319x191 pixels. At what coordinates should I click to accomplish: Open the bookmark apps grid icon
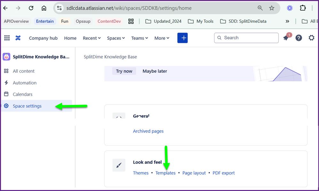131,21
